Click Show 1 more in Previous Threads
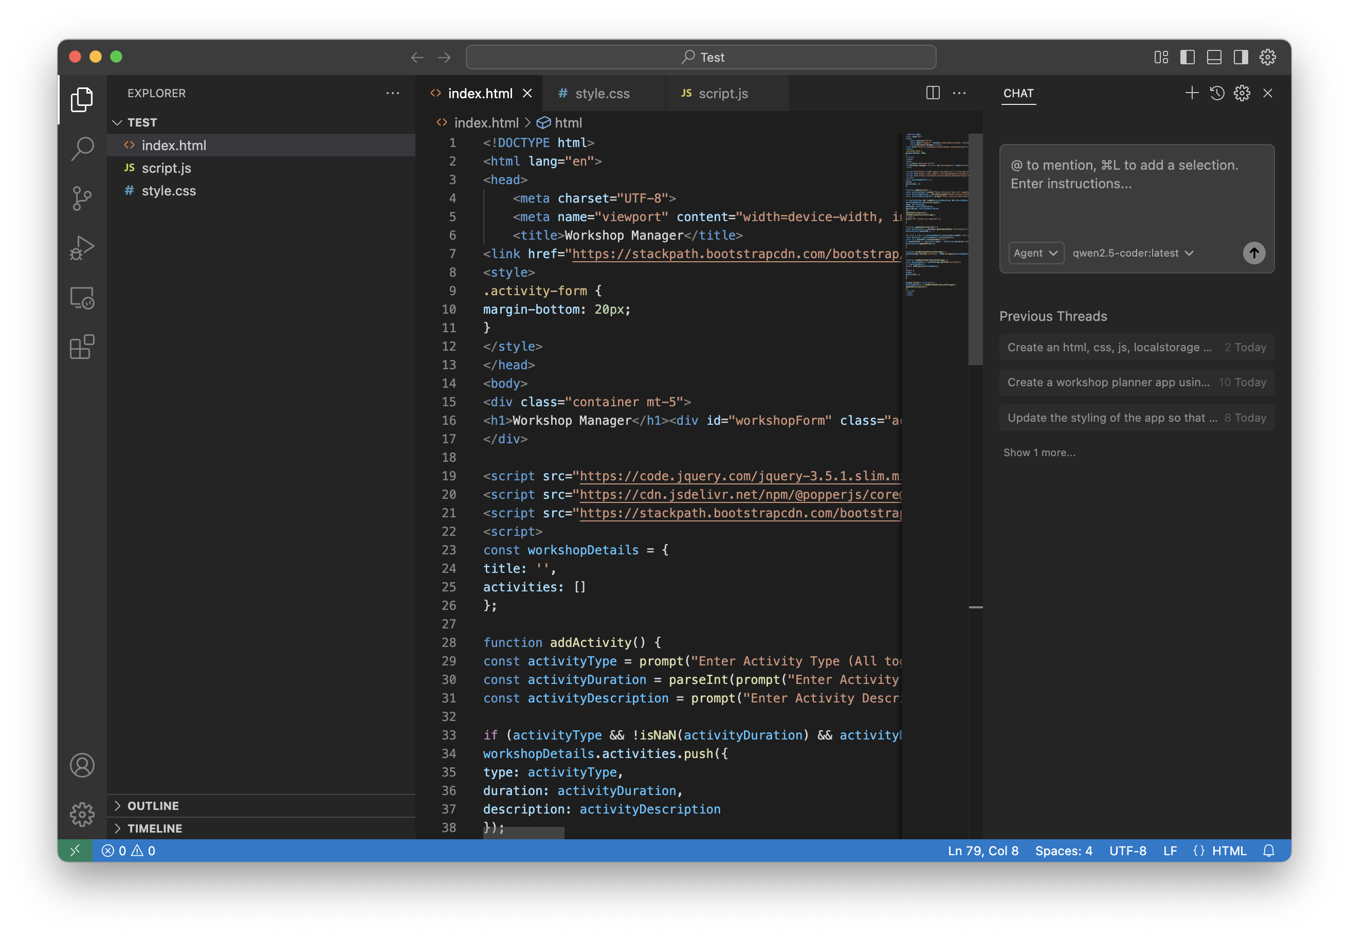 [x=1039, y=452]
